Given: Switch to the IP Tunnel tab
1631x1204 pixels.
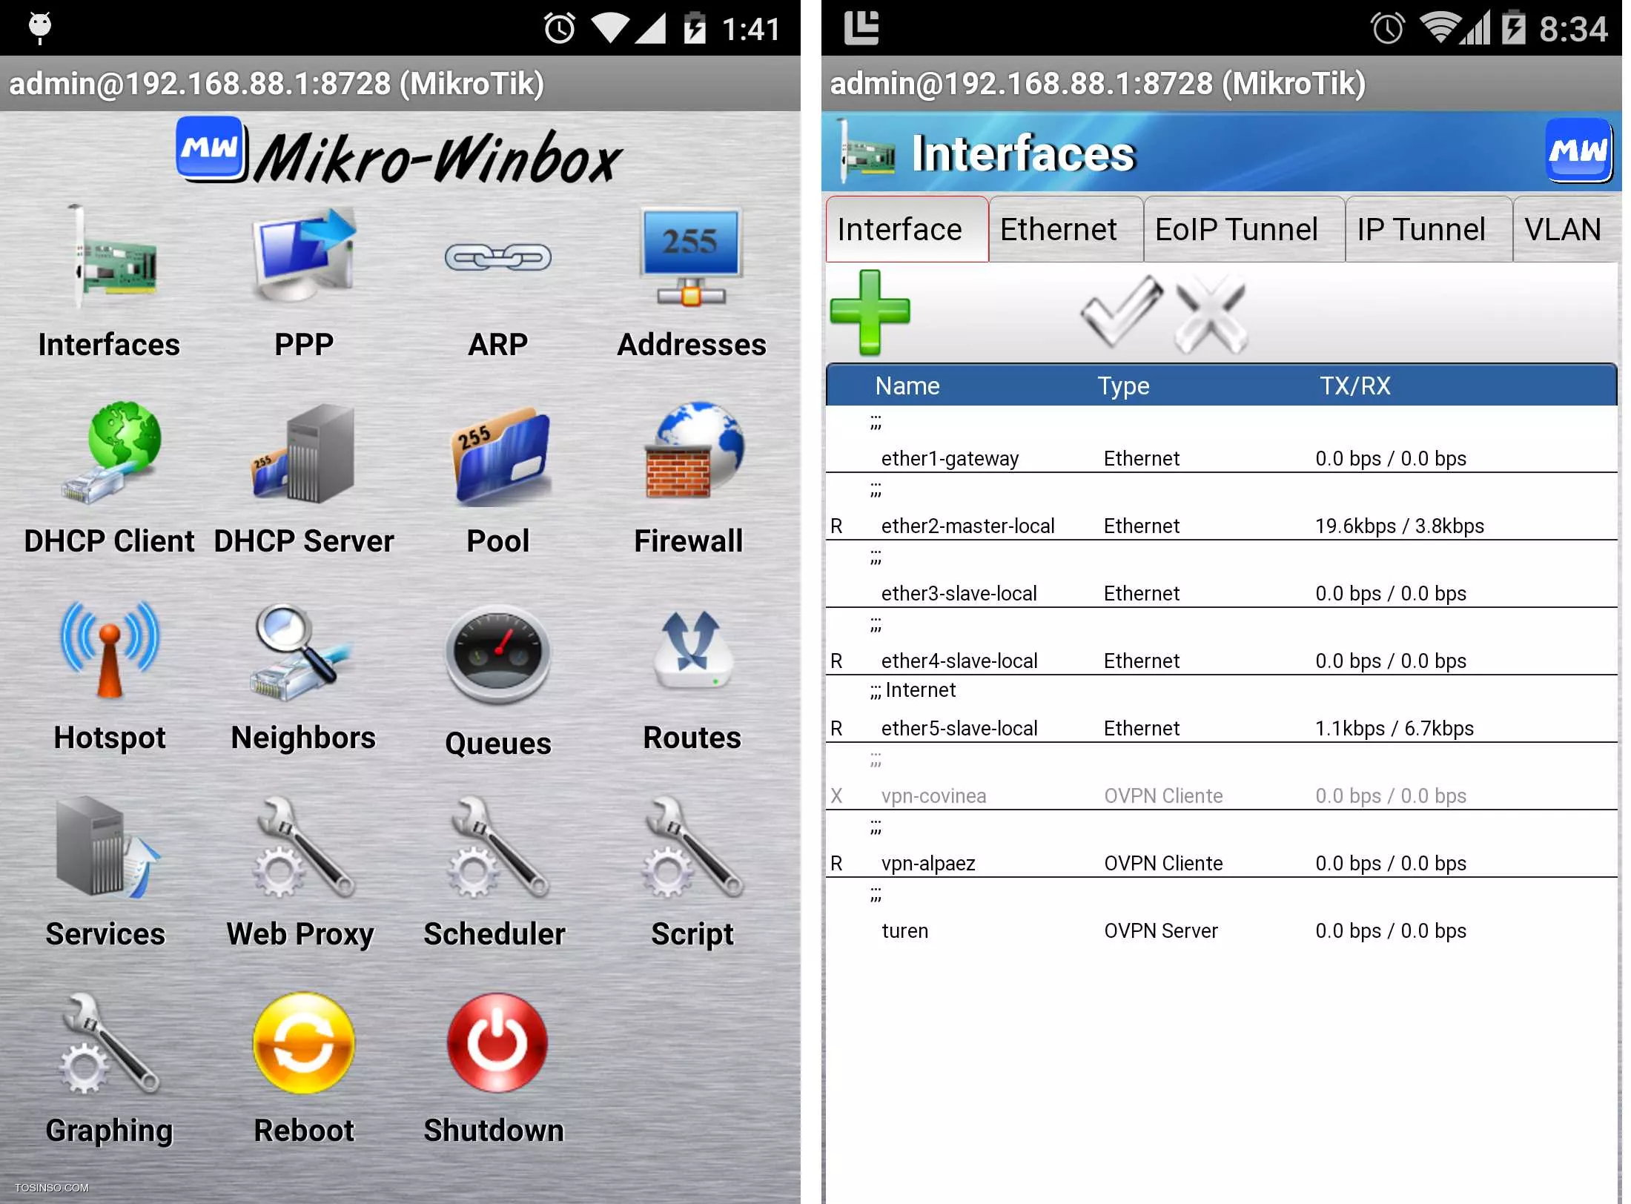Looking at the screenshot, I should pyautogui.click(x=1429, y=229).
